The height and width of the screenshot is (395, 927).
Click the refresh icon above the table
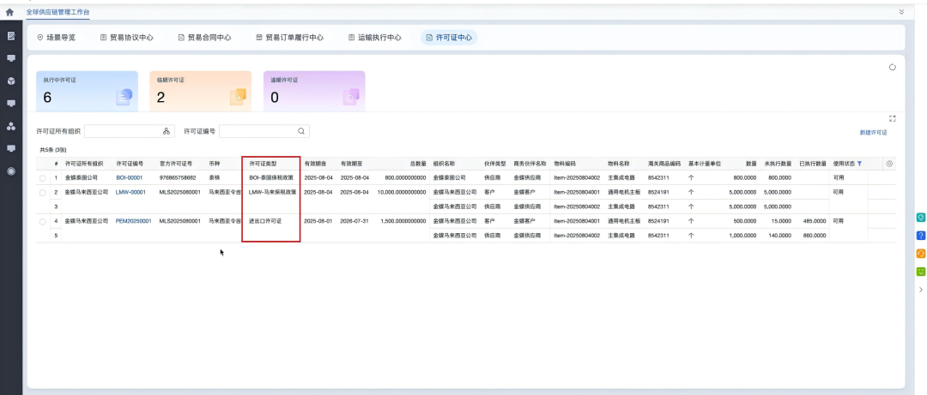tap(892, 67)
